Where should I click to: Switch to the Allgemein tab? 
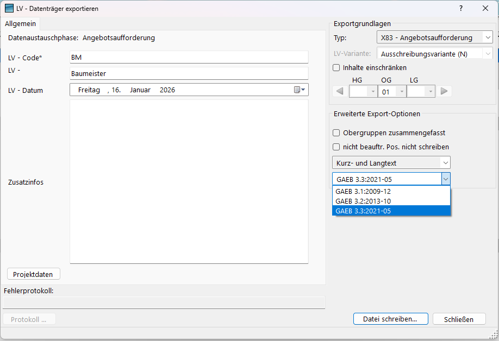click(20, 24)
